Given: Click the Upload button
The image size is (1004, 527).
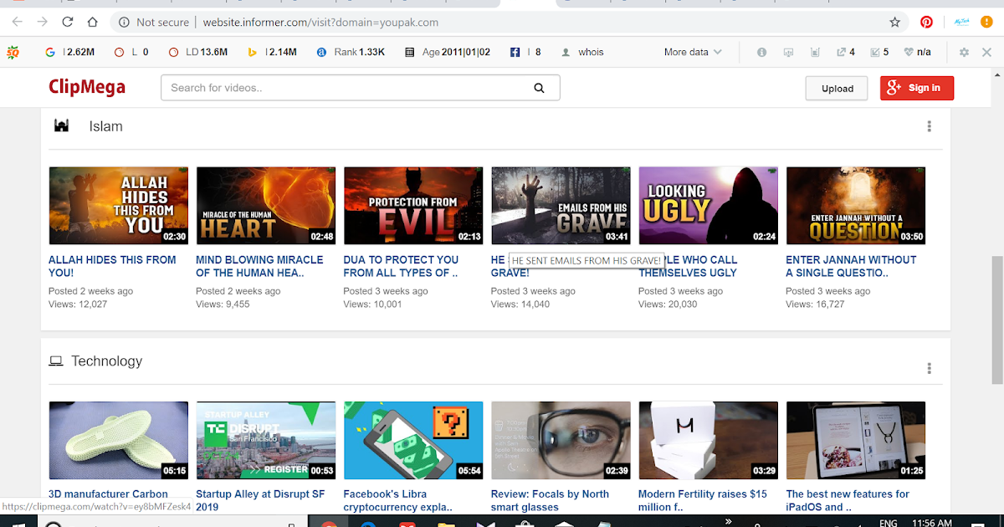Looking at the screenshot, I should 838,88.
